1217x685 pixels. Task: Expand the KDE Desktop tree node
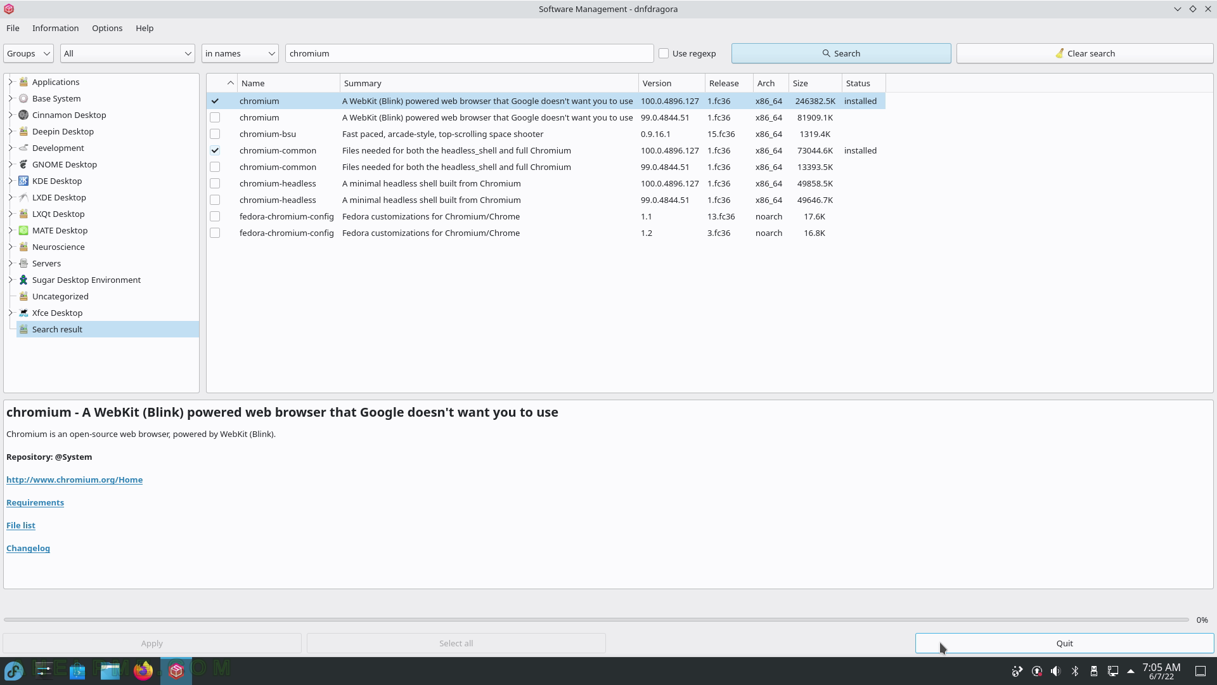pyautogui.click(x=10, y=181)
